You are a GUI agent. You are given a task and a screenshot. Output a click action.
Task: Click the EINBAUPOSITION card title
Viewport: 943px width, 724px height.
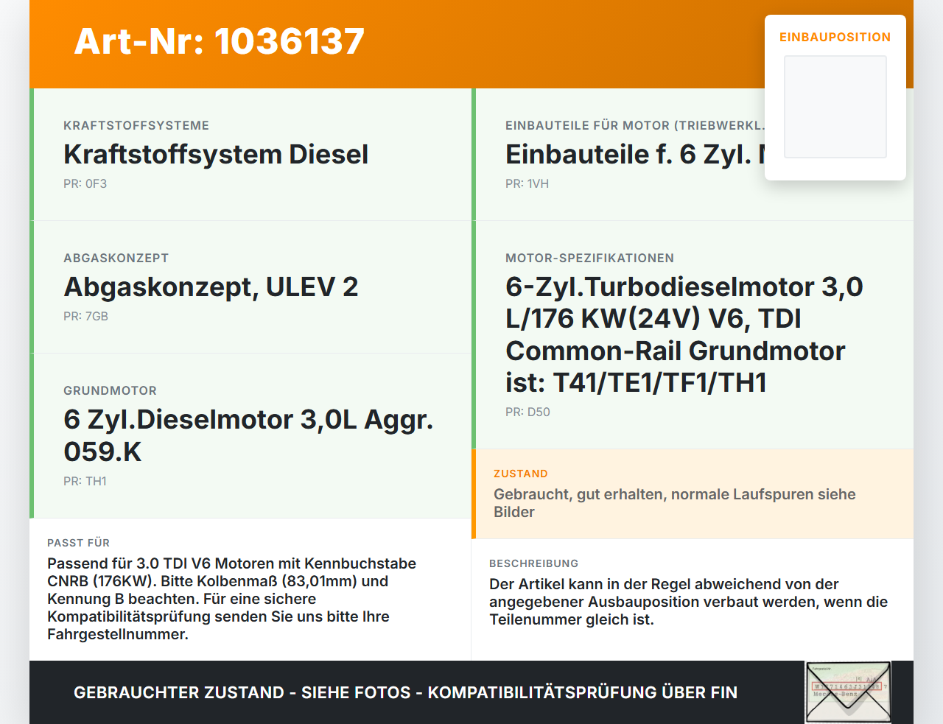(x=835, y=37)
